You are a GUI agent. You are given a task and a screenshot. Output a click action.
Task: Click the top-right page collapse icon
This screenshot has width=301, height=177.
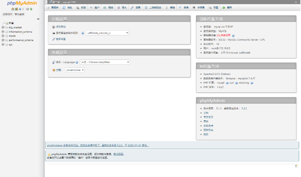pyautogui.click(x=296, y=2)
